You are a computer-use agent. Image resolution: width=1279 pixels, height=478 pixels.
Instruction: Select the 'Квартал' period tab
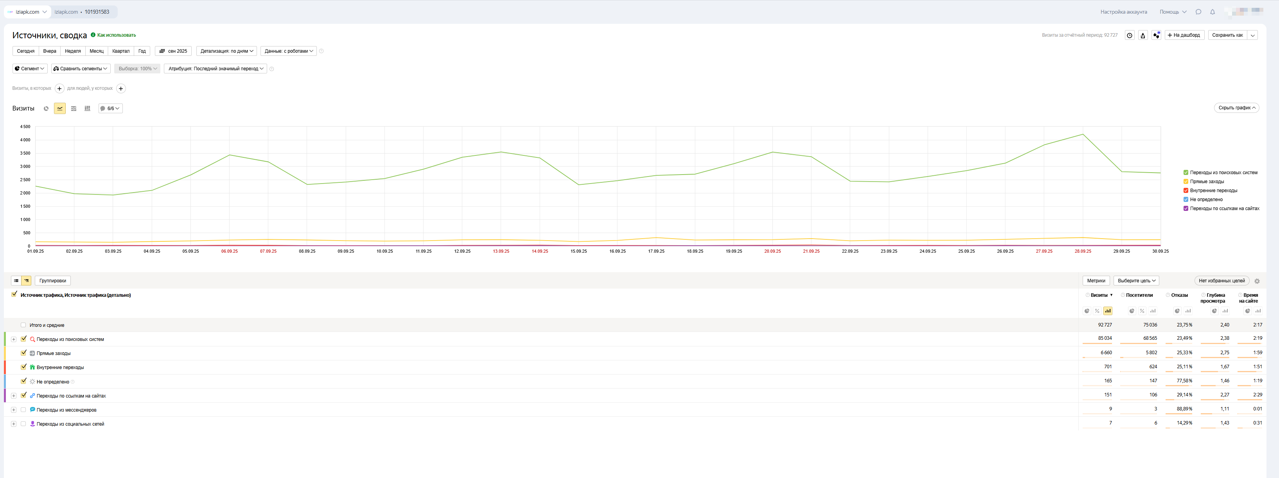120,51
